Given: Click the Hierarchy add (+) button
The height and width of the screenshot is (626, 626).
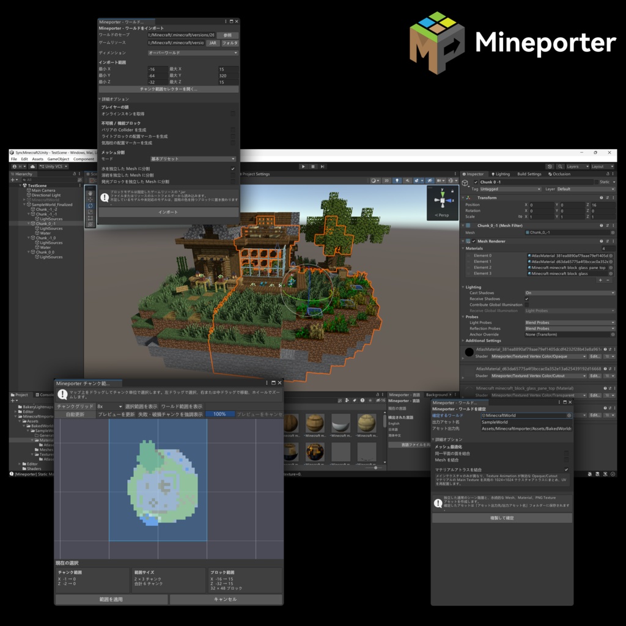Looking at the screenshot, I should click(x=12, y=180).
